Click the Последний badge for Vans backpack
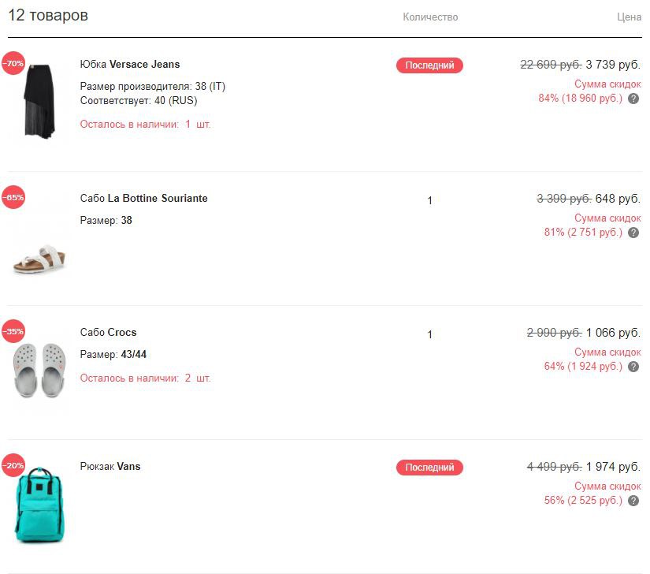This screenshot has height=574, width=650. pyautogui.click(x=429, y=468)
